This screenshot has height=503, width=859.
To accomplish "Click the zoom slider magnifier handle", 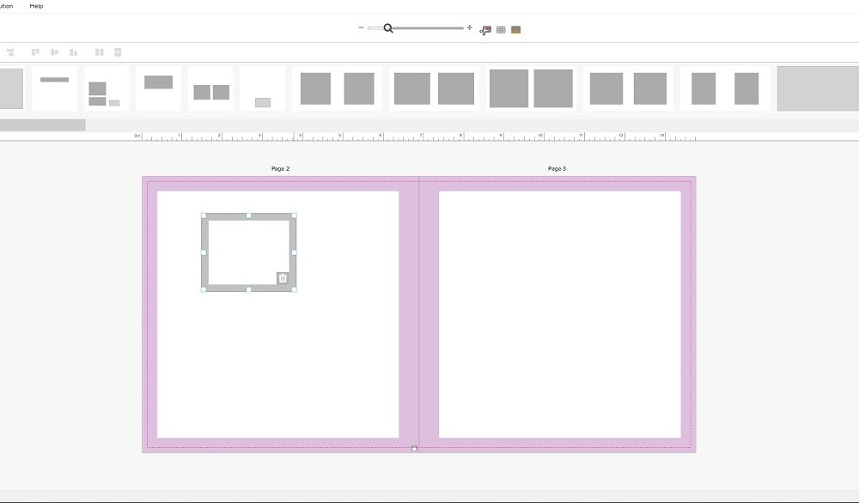I will 388,28.
